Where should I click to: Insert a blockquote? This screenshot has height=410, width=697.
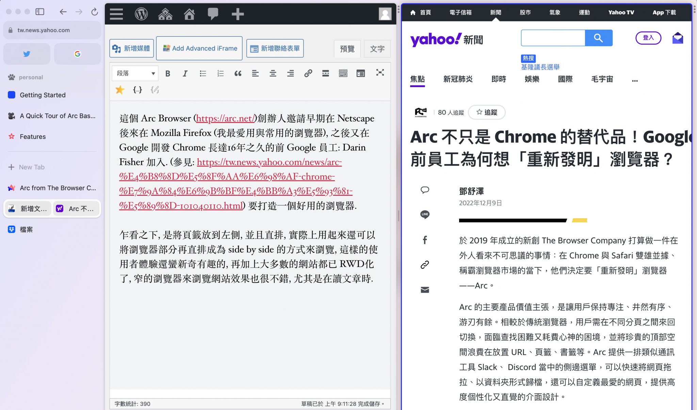tap(238, 73)
